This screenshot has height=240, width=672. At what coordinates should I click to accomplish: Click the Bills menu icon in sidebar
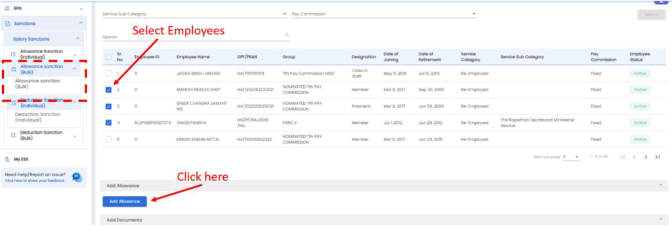7,8
